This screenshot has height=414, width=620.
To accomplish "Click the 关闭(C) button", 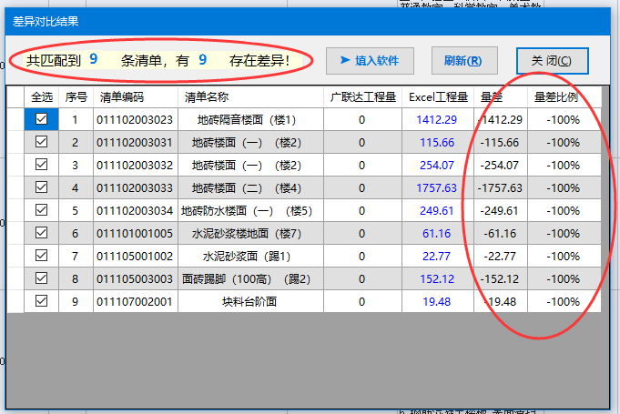I will click(552, 61).
